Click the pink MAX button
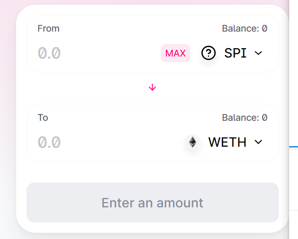 pos(175,53)
